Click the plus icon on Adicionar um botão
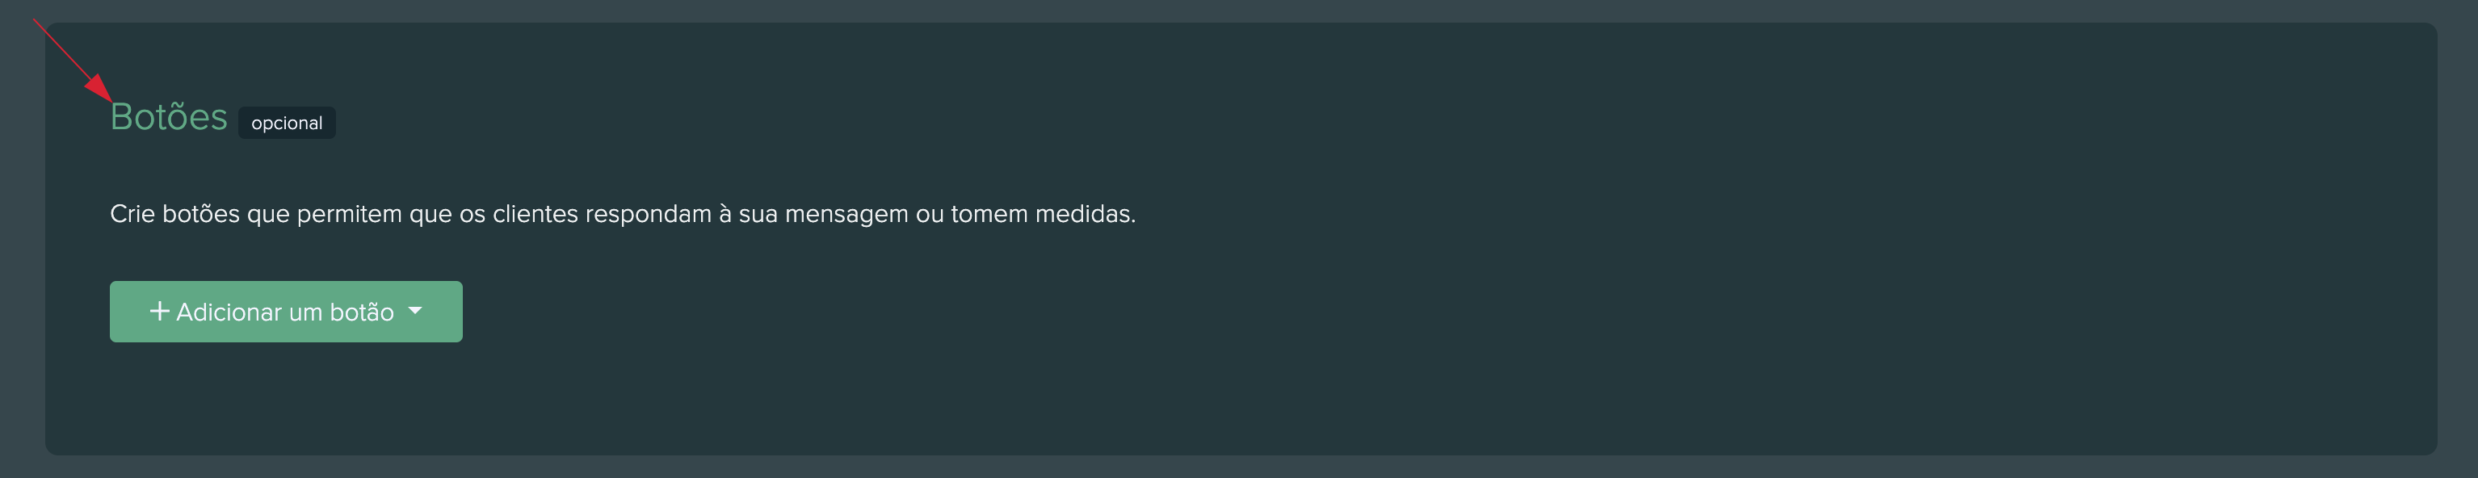The width and height of the screenshot is (2478, 478). point(160,311)
